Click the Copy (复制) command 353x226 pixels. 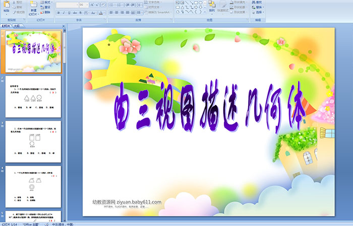[17, 7]
